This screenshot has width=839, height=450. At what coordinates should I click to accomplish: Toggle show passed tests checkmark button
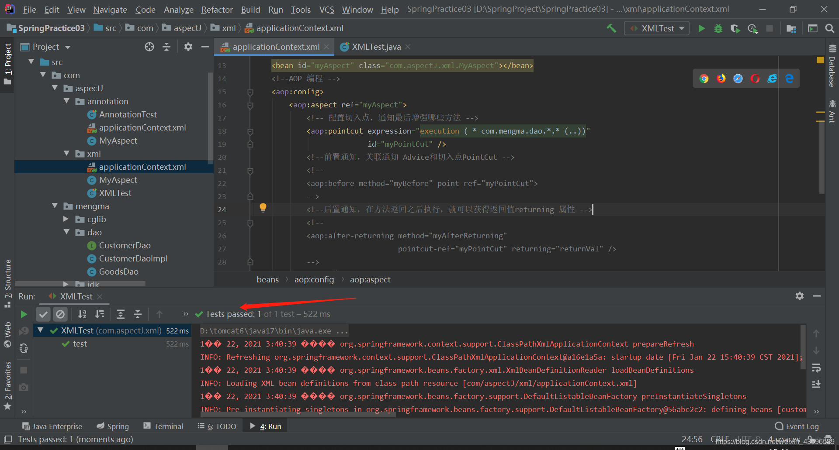coord(43,314)
